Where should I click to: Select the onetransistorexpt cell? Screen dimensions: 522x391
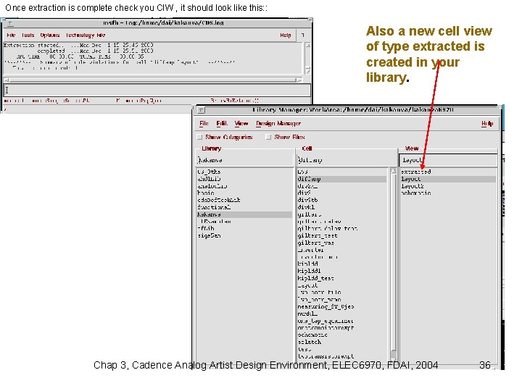coord(326,328)
